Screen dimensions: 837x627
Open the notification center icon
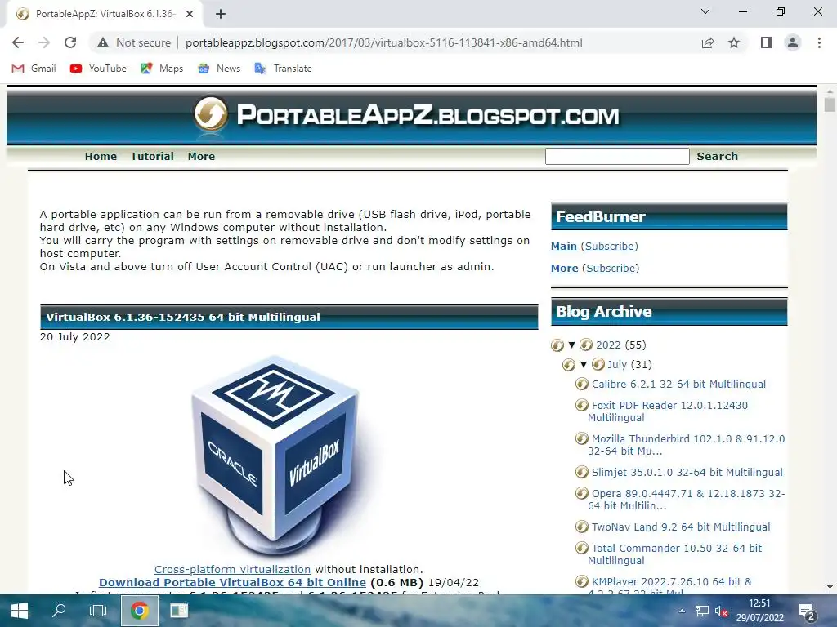click(x=806, y=611)
